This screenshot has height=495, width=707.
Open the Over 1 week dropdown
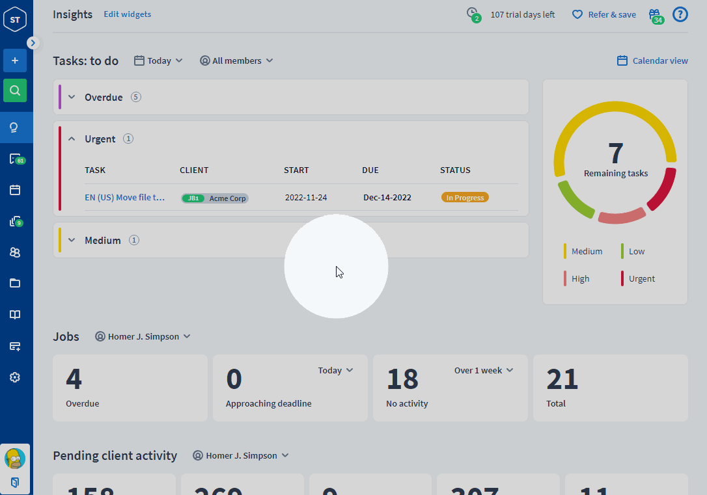coord(484,370)
